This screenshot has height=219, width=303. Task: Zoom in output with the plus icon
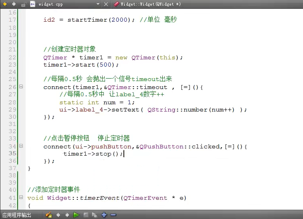(104, 215)
